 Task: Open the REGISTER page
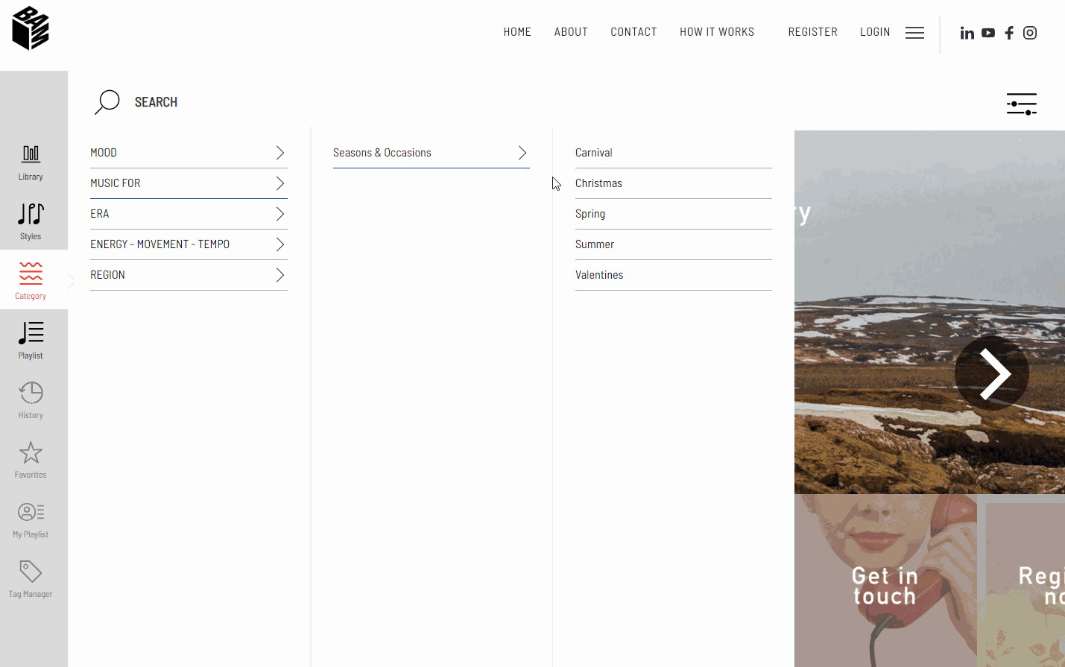813,32
